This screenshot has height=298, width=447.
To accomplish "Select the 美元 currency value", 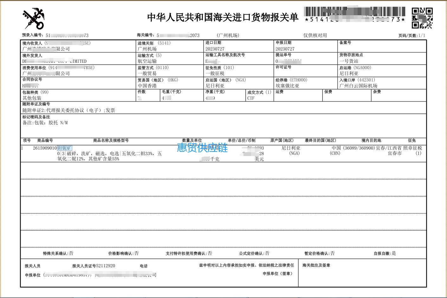I will coord(259,159).
